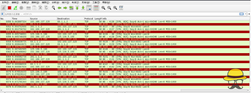The width and height of the screenshot is (251, 93).
Task: Zoom in on packet text
Action: (103, 8)
